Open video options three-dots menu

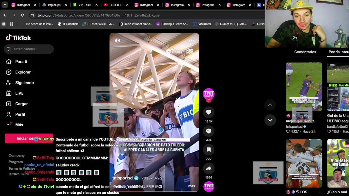pos(191,41)
